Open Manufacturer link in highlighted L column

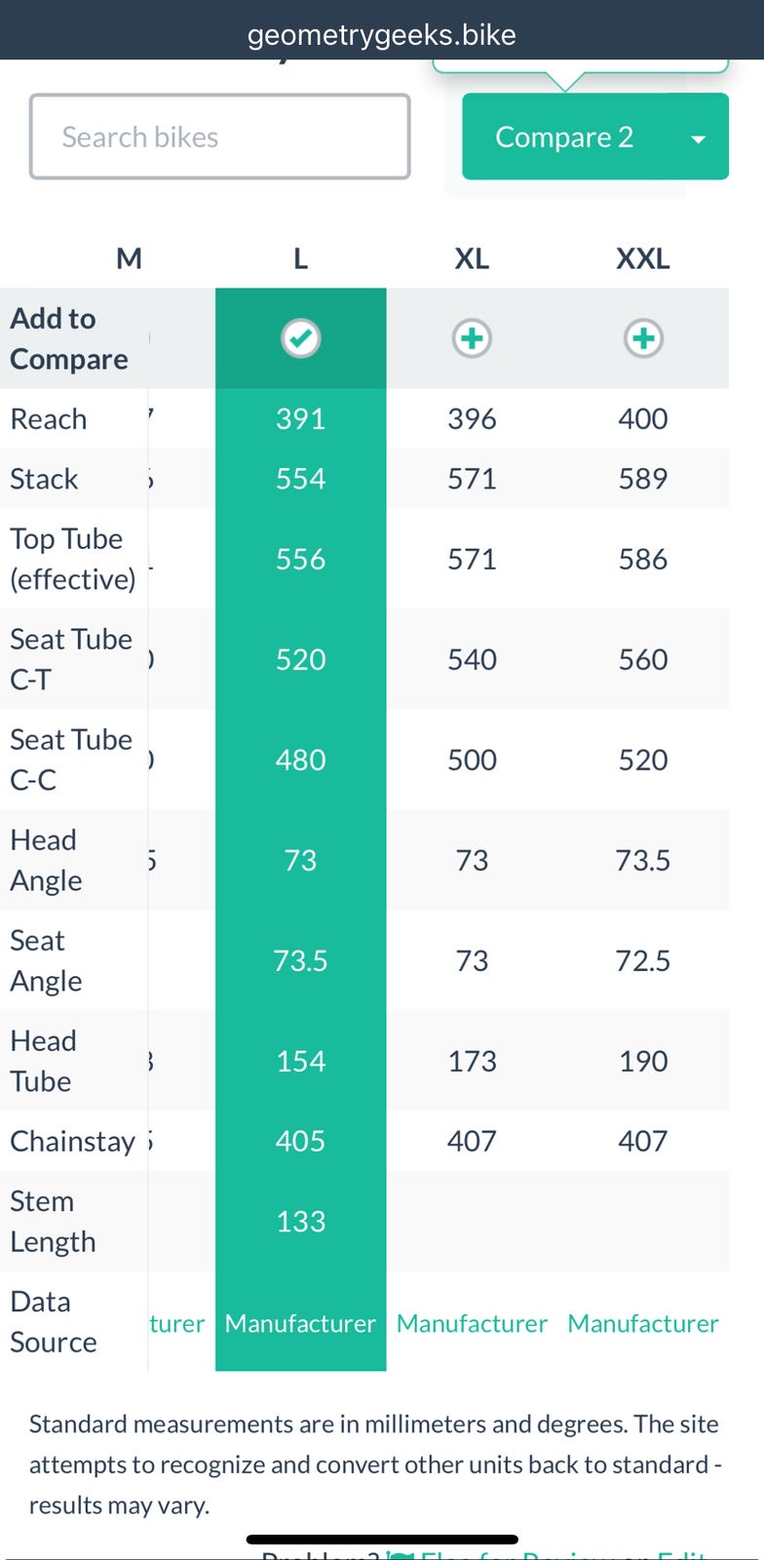click(x=300, y=1323)
